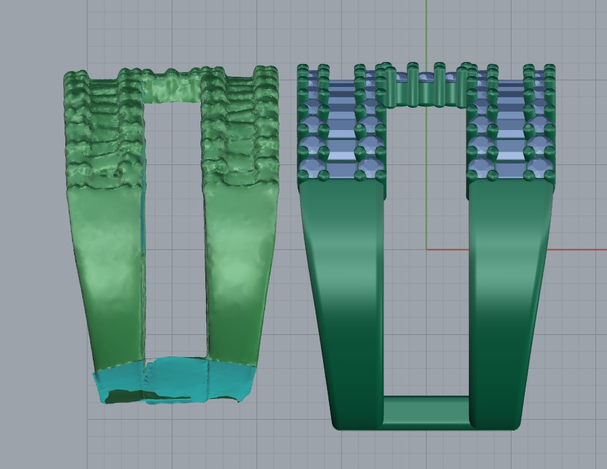Select the center prong cluster atop the CAD ring

pos(425,84)
